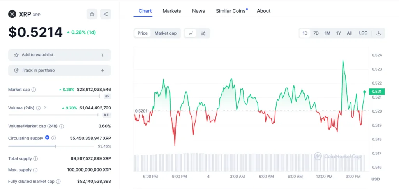Open the Market cap info icon
This screenshot has width=399, height=189.
click(34, 90)
